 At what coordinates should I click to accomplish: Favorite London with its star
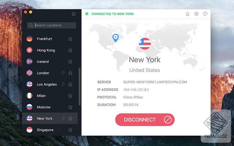click(x=70, y=73)
